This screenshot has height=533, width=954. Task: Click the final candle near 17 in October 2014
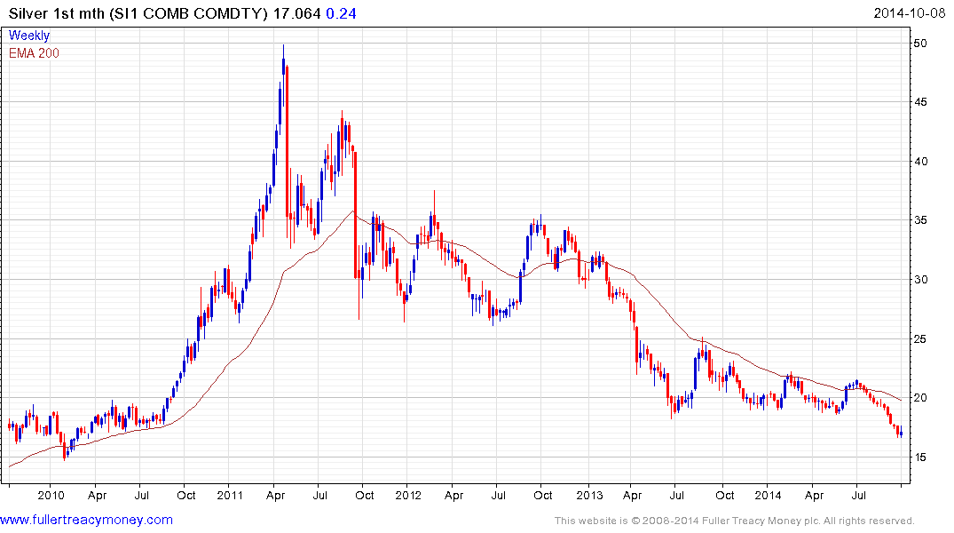click(x=901, y=434)
